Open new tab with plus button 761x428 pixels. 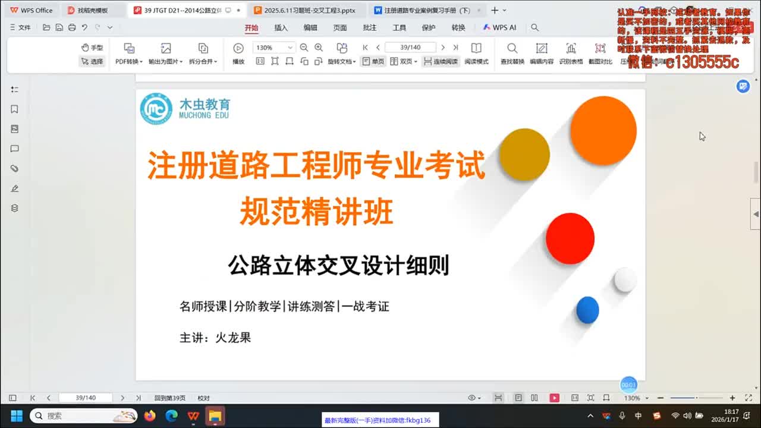(494, 10)
